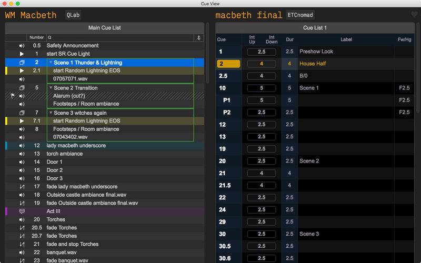Click the heart icon in top right
The width and height of the screenshot is (421, 263).
[414, 15]
